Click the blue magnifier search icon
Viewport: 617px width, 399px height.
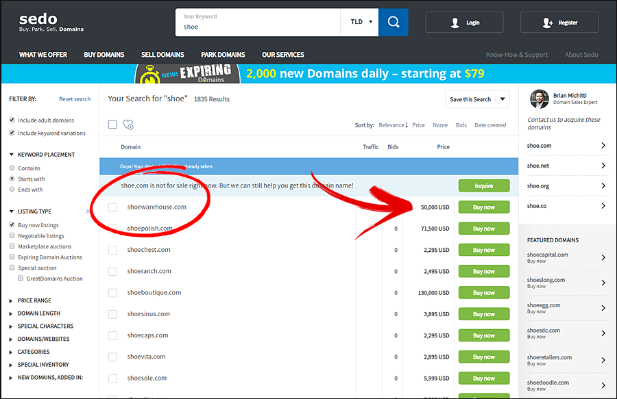[393, 23]
